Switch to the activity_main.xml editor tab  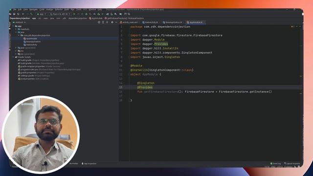click(x=129, y=22)
